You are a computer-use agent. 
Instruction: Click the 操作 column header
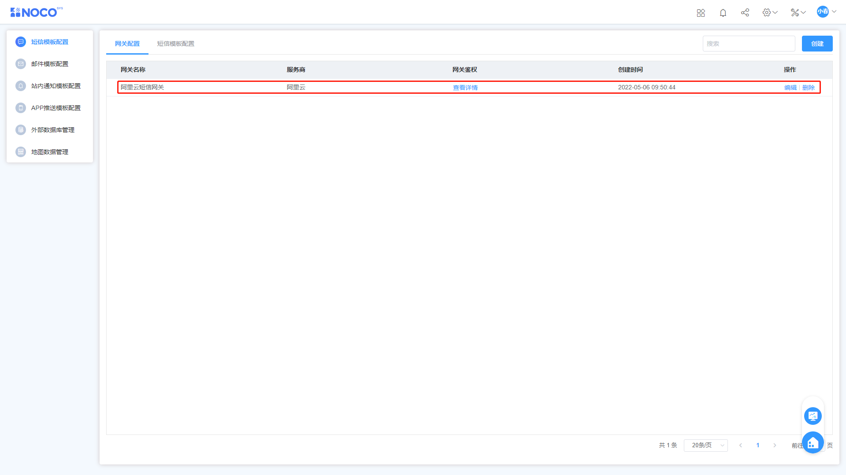(790, 70)
